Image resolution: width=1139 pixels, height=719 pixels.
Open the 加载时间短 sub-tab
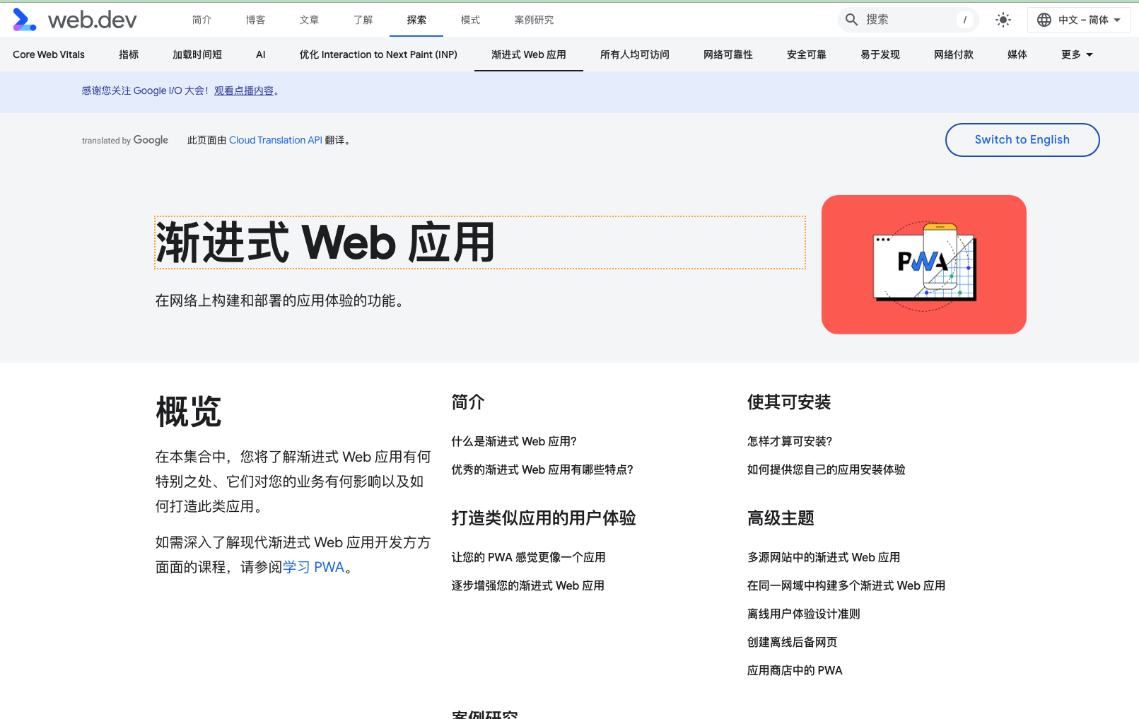pos(197,54)
